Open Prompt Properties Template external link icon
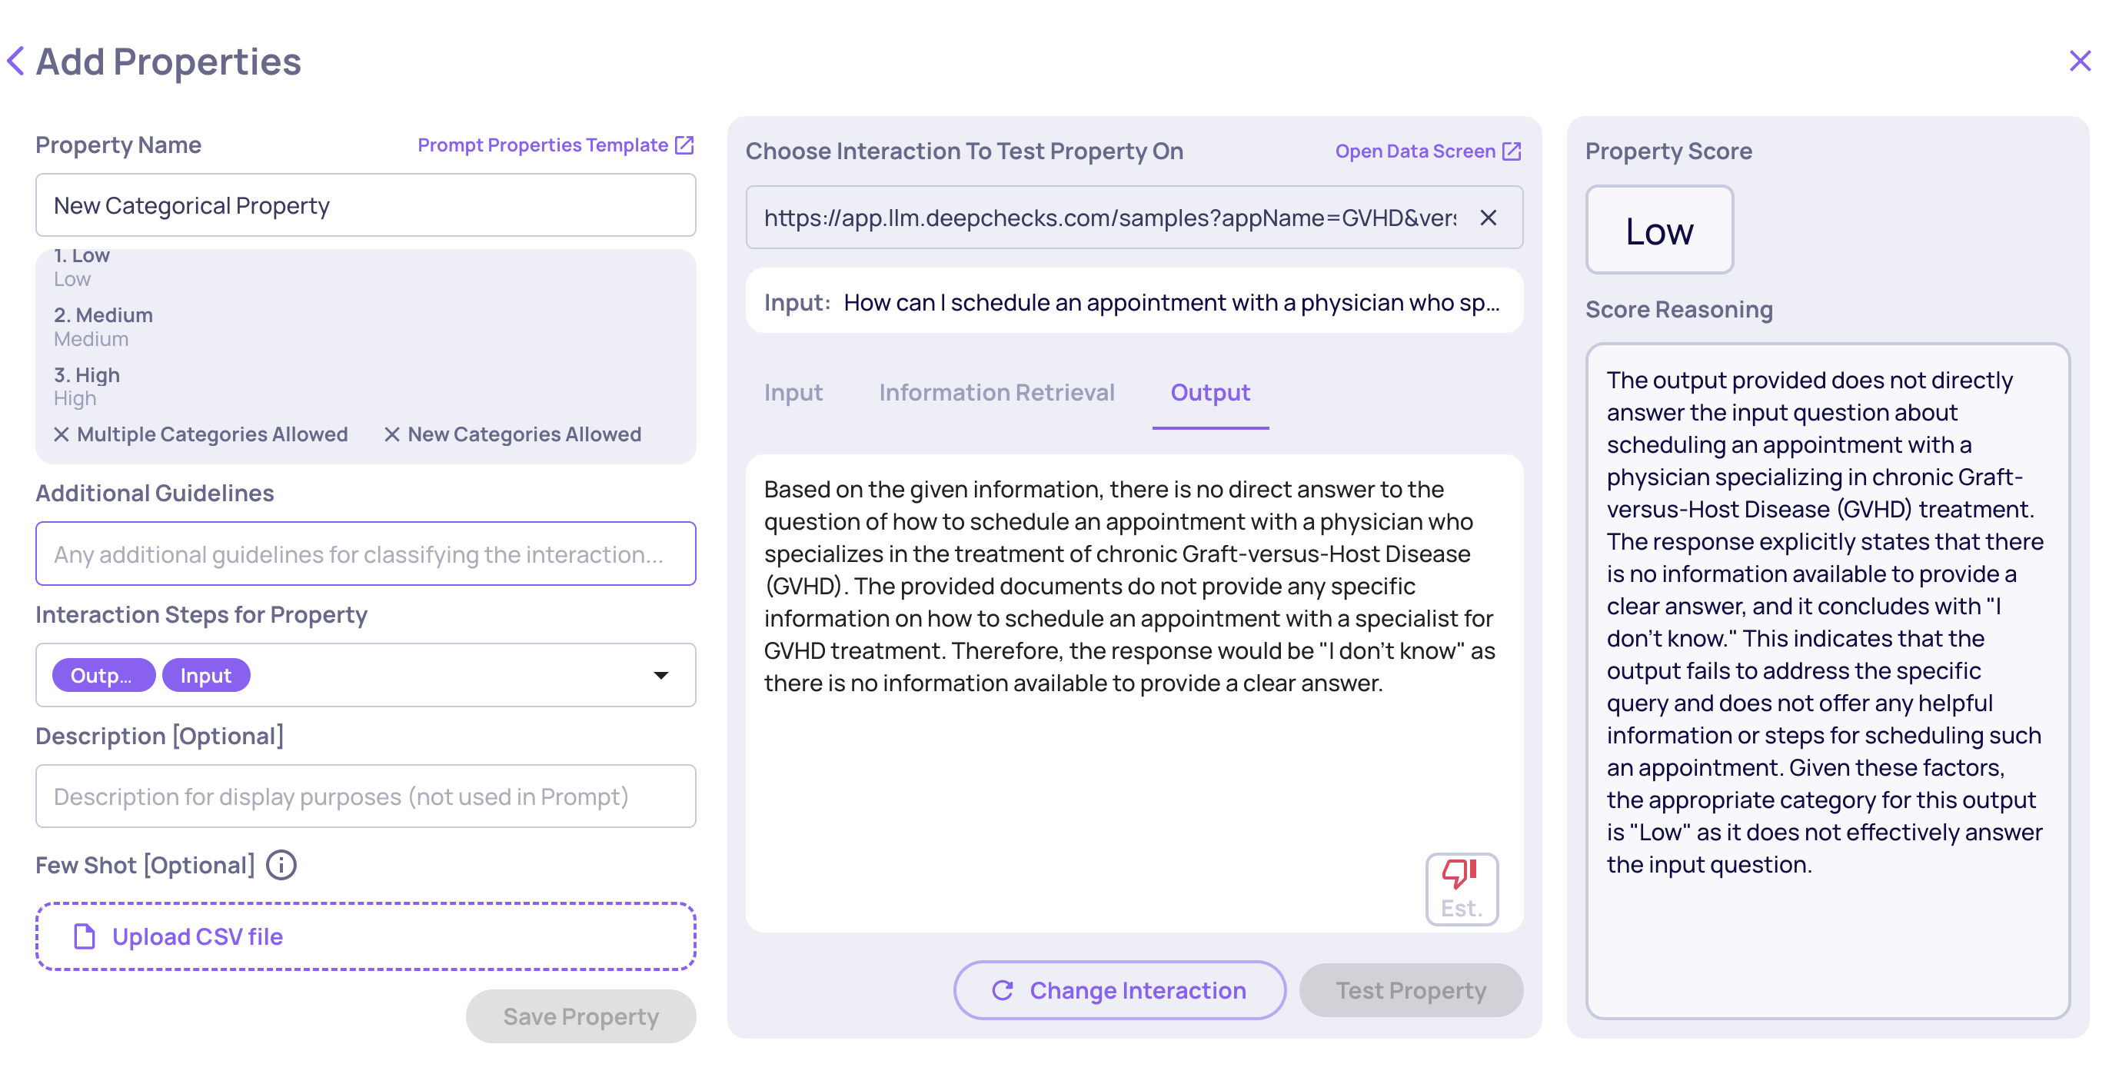The width and height of the screenshot is (2119, 1084). (x=684, y=145)
